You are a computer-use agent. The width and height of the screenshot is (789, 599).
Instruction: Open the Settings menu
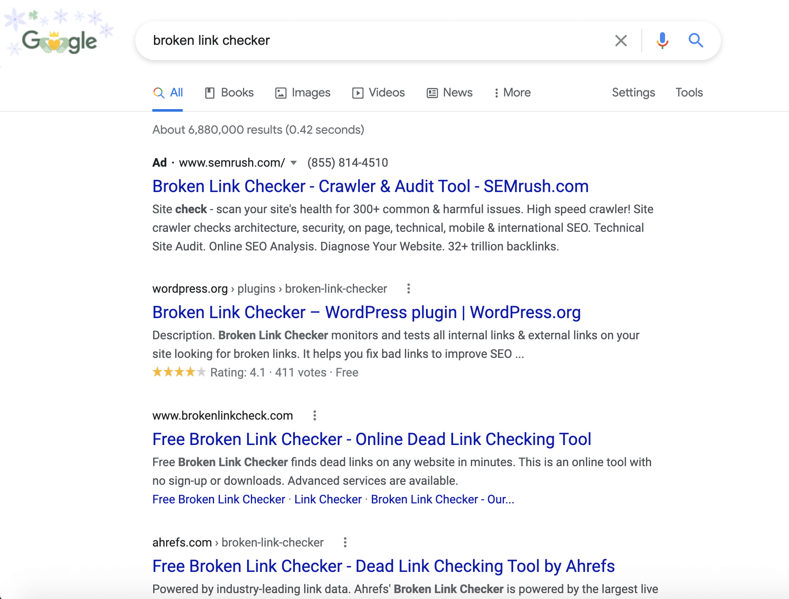pos(633,92)
